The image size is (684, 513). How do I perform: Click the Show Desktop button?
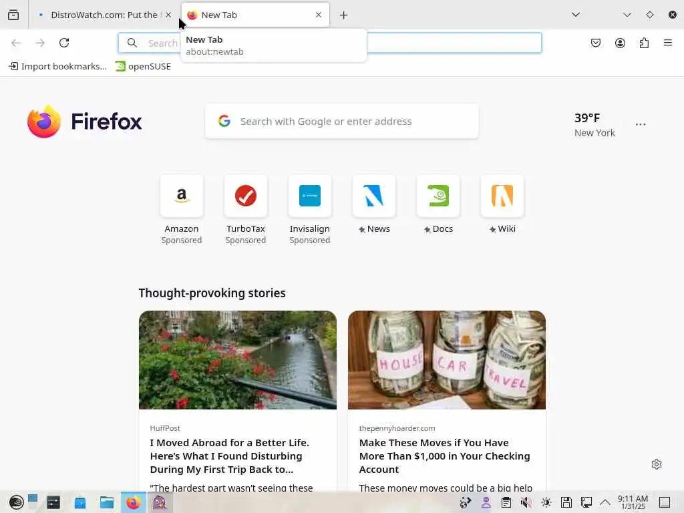665,502
